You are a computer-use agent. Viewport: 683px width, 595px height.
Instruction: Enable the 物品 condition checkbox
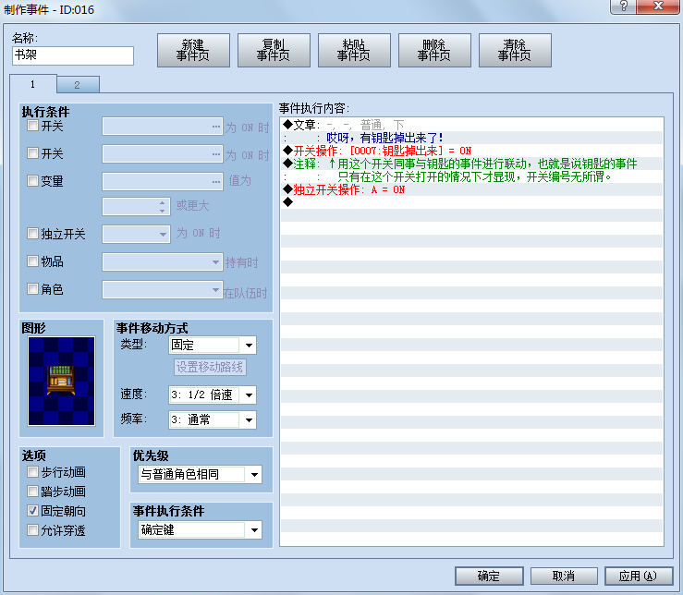coord(32,261)
